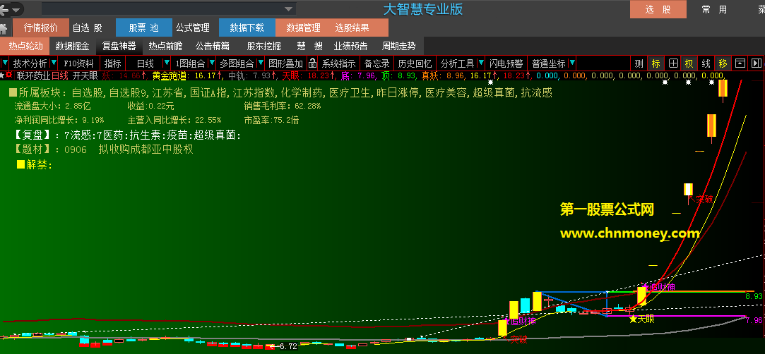Click the 图形叠加 toolbar button

(286, 63)
